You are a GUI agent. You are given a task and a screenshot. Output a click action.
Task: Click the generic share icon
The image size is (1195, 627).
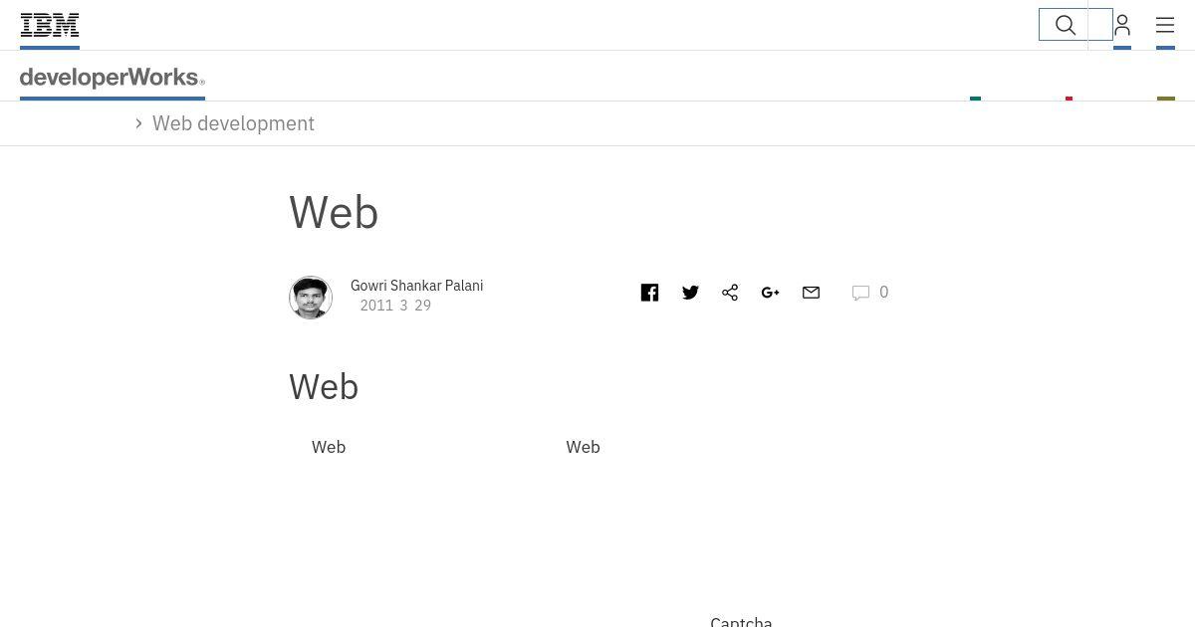click(730, 293)
